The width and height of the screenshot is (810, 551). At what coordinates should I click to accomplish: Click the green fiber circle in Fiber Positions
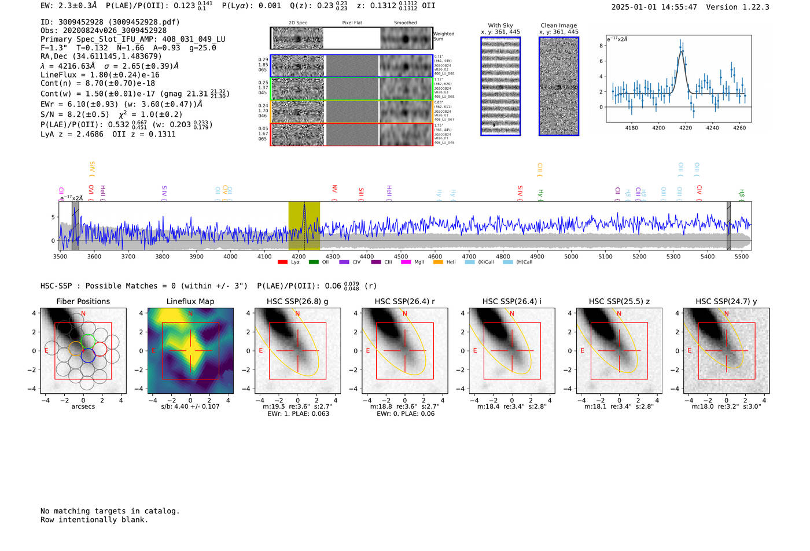pyautogui.click(x=88, y=341)
